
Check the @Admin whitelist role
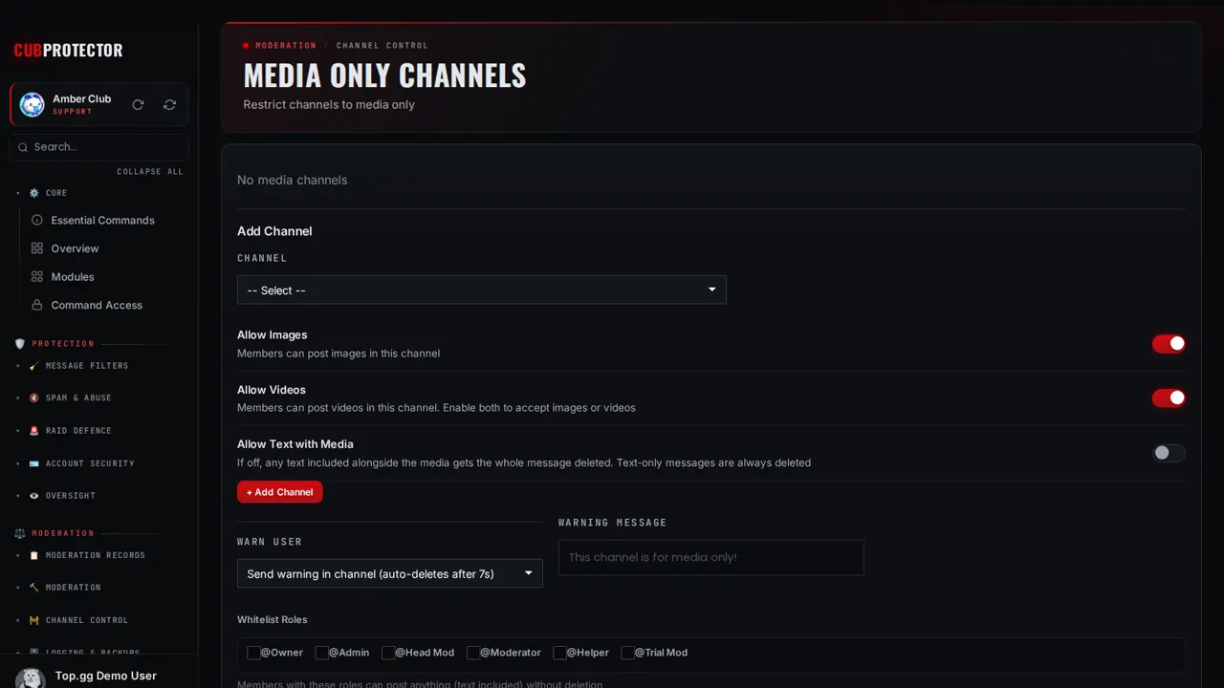pos(321,653)
